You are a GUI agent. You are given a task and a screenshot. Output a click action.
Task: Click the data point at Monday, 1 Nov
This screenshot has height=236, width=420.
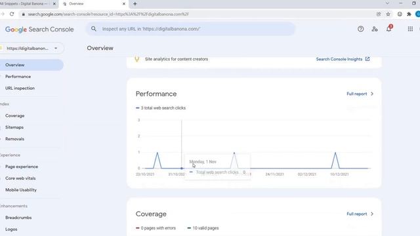pos(182,168)
